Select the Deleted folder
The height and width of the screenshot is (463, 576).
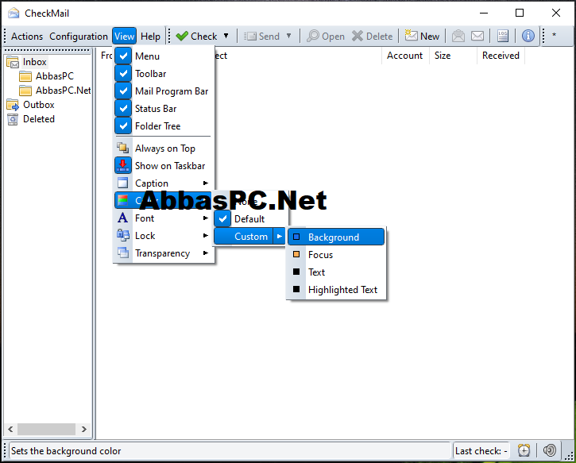(39, 119)
